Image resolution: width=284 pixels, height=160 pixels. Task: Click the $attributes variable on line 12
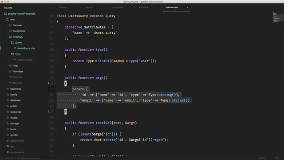click(95, 27)
